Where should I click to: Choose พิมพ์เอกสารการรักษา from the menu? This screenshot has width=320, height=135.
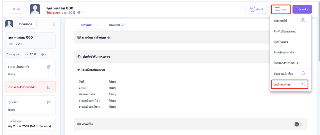click(x=291, y=63)
